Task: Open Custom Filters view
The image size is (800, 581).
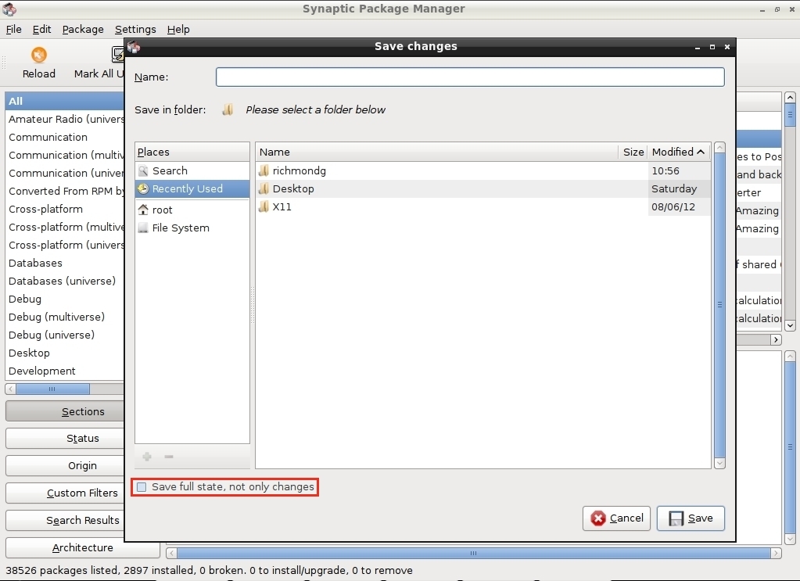Action: (x=65, y=493)
